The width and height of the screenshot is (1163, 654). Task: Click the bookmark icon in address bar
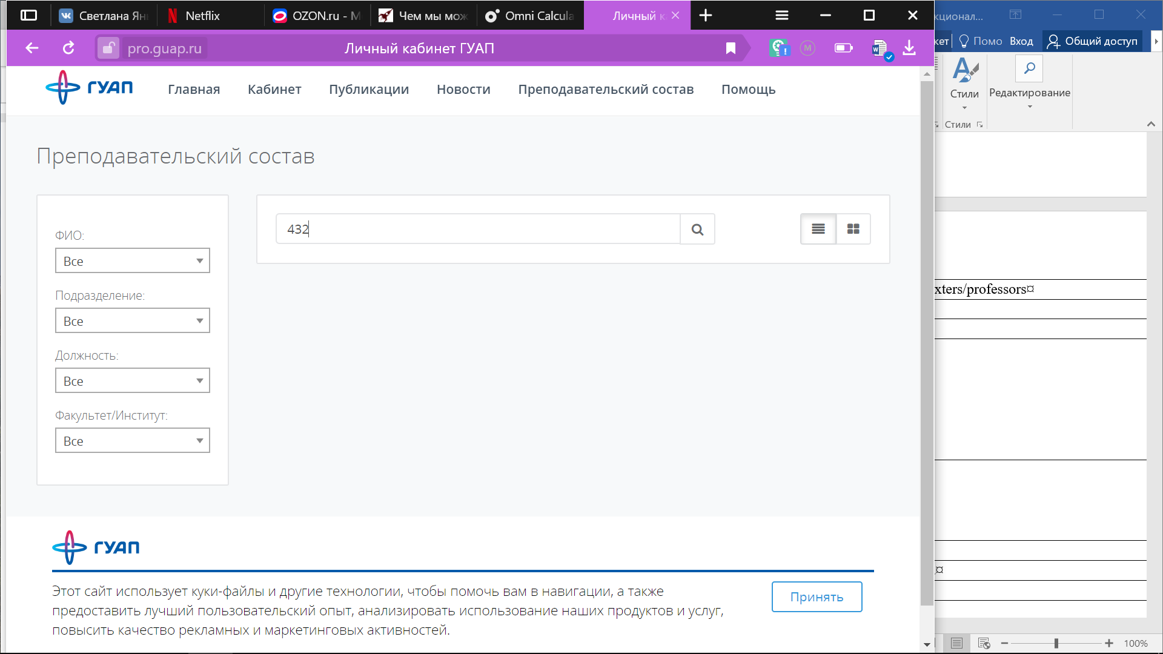tap(731, 48)
